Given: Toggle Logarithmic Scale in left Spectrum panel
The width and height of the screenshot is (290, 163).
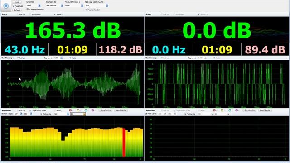Looking at the screenshot, I should [x=30, y=110].
